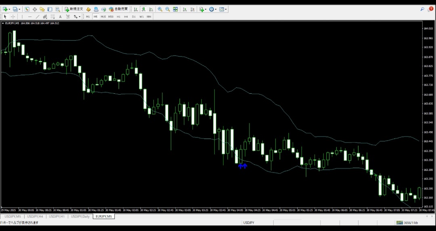Select the horizontal line drawing tool
Image resolution: width=436 pixels, height=231 pixels.
coord(30,17)
